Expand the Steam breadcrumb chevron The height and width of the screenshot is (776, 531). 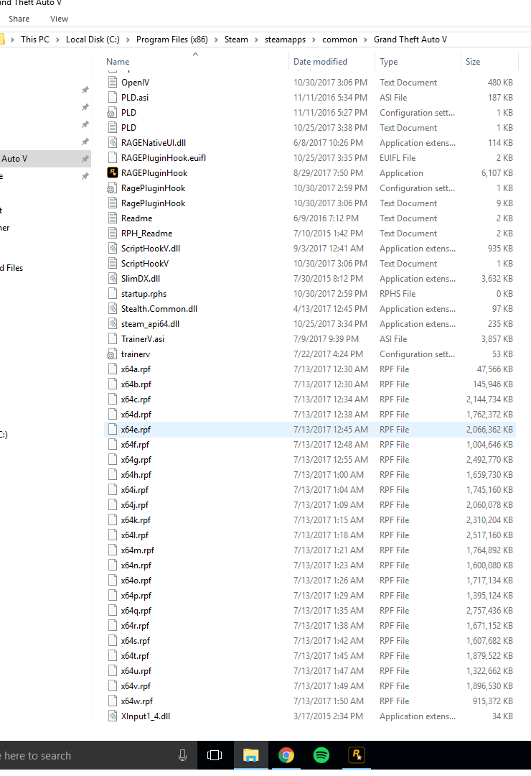tap(256, 40)
